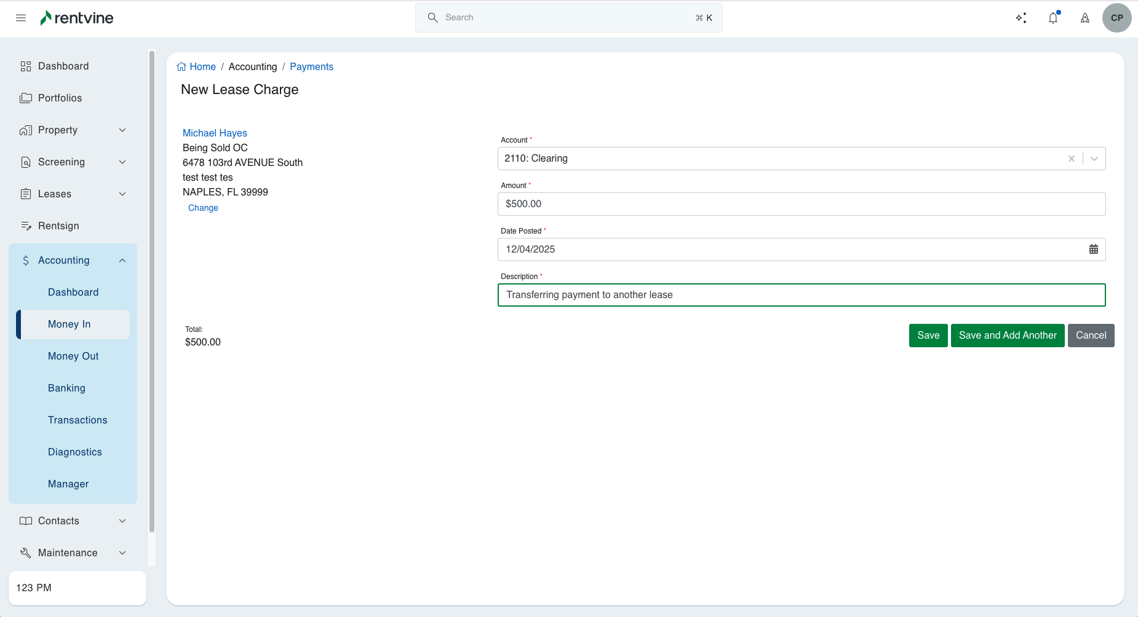Click into the Amount field
The image size is (1138, 617).
point(801,204)
